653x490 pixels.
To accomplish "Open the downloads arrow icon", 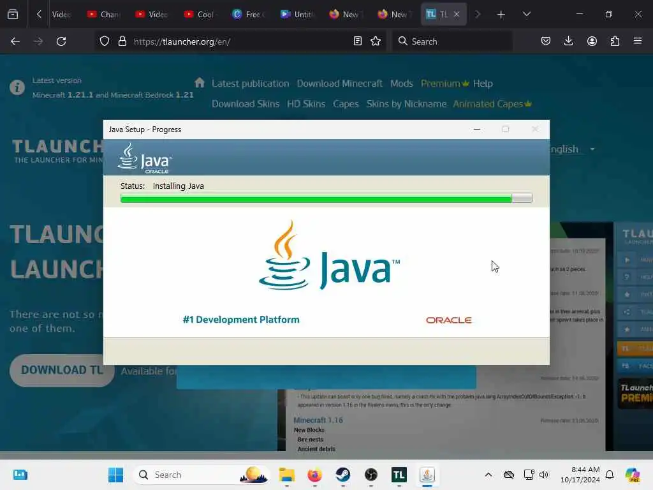I will [568, 41].
